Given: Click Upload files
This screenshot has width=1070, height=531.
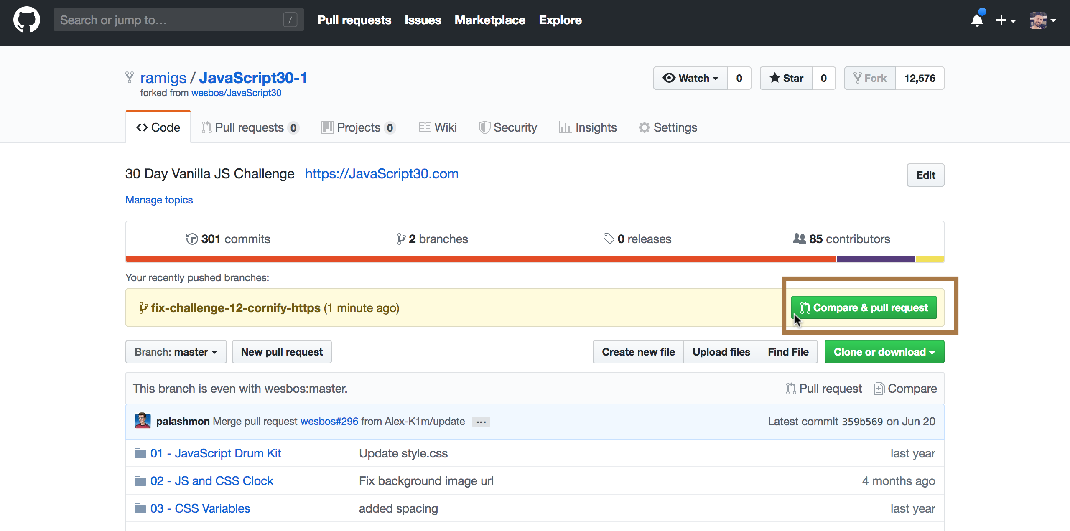Looking at the screenshot, I should pos(721,352).
